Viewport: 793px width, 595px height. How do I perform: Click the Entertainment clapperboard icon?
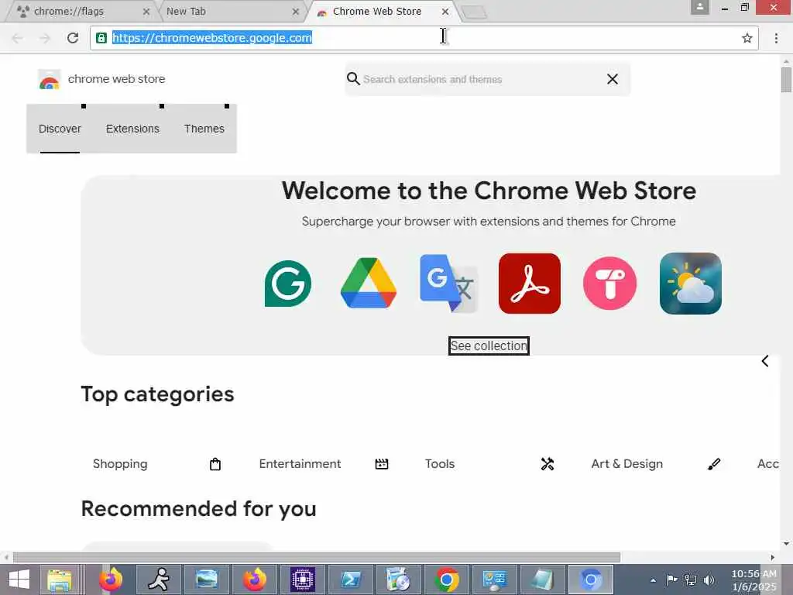382,464
